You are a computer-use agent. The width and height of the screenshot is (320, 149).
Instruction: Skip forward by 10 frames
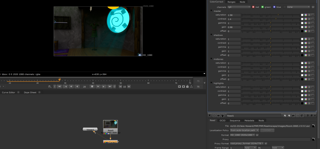tap(129, 86)
